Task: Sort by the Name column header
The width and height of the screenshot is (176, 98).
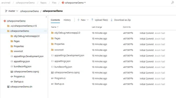Action: pos(55,27)
